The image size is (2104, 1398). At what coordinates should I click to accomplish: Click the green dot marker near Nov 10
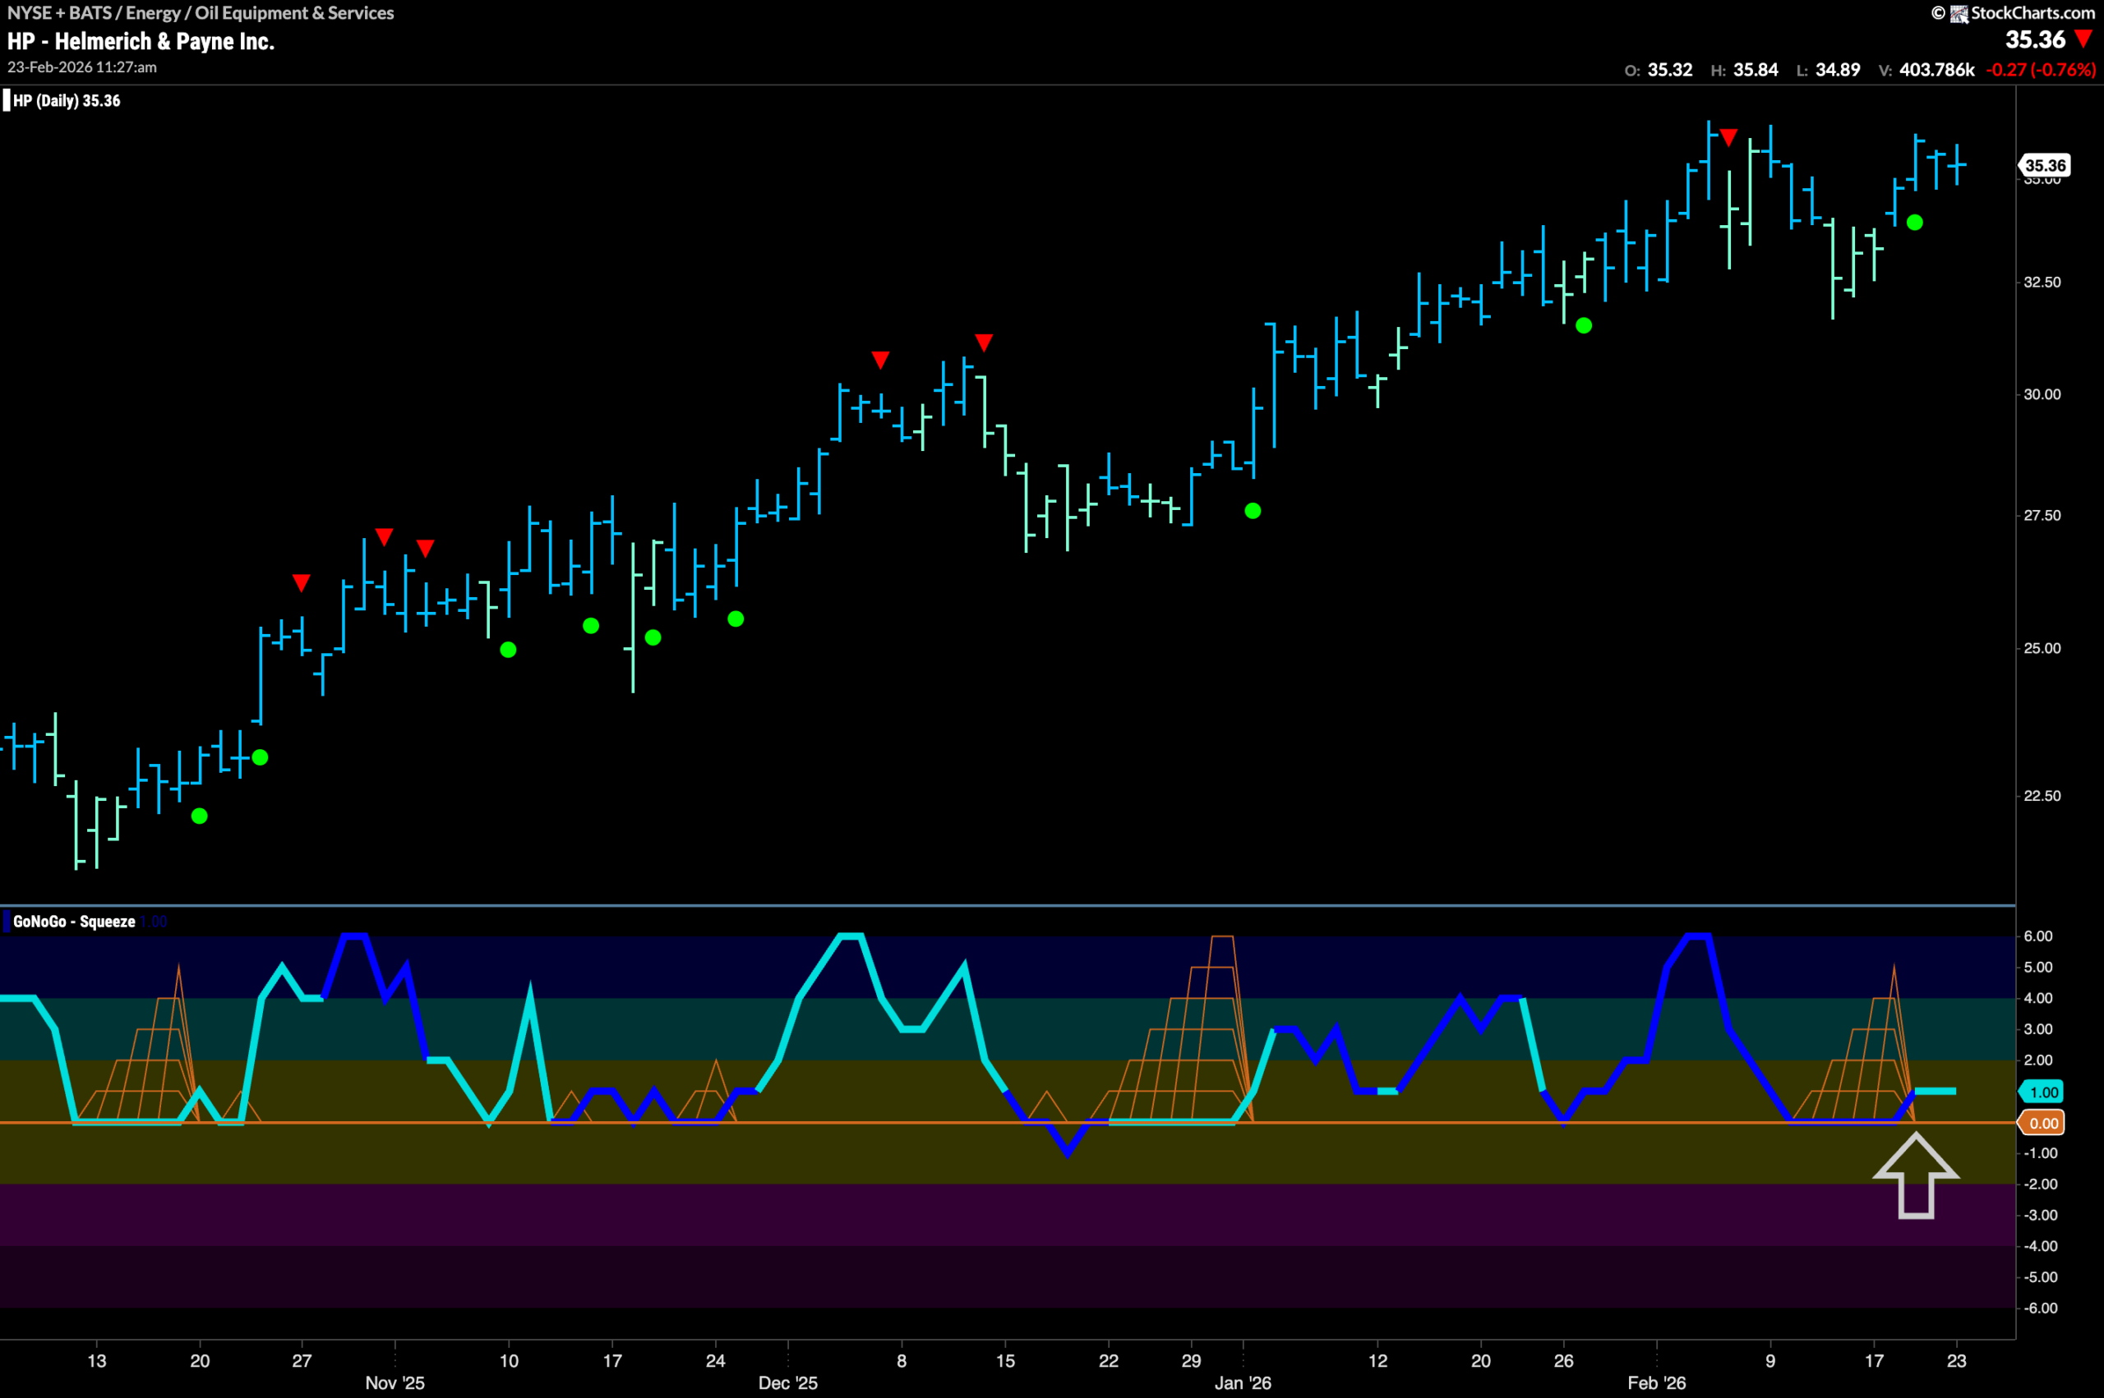(x=509, y=650)
